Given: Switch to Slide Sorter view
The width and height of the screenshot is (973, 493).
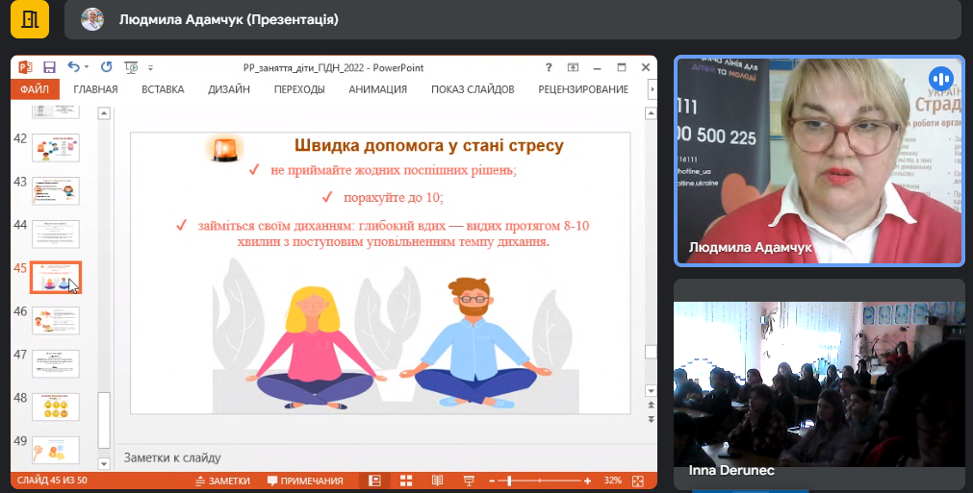Looking at the screenshot, I should (x=406, y=481).
